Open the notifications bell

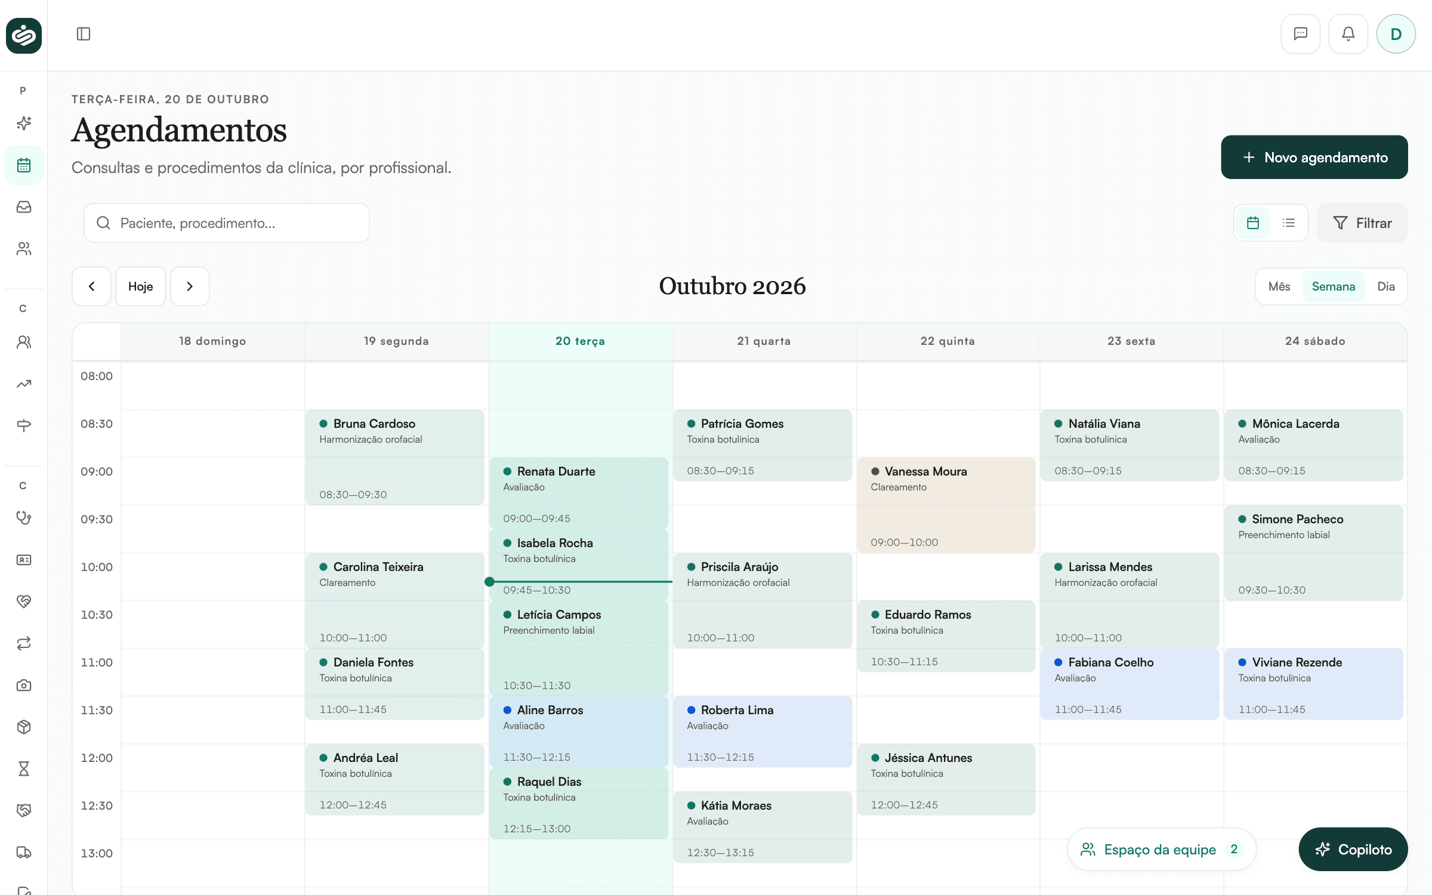1348,34
